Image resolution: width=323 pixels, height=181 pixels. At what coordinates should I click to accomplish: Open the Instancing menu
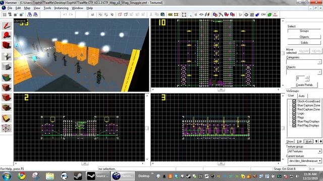coord(61,8)
